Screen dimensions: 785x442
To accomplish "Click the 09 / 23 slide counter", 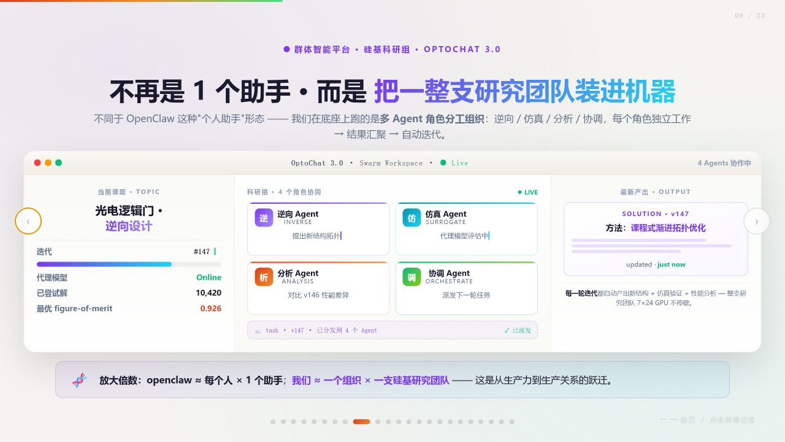I will pyautogui.click(x=750, y=16).
